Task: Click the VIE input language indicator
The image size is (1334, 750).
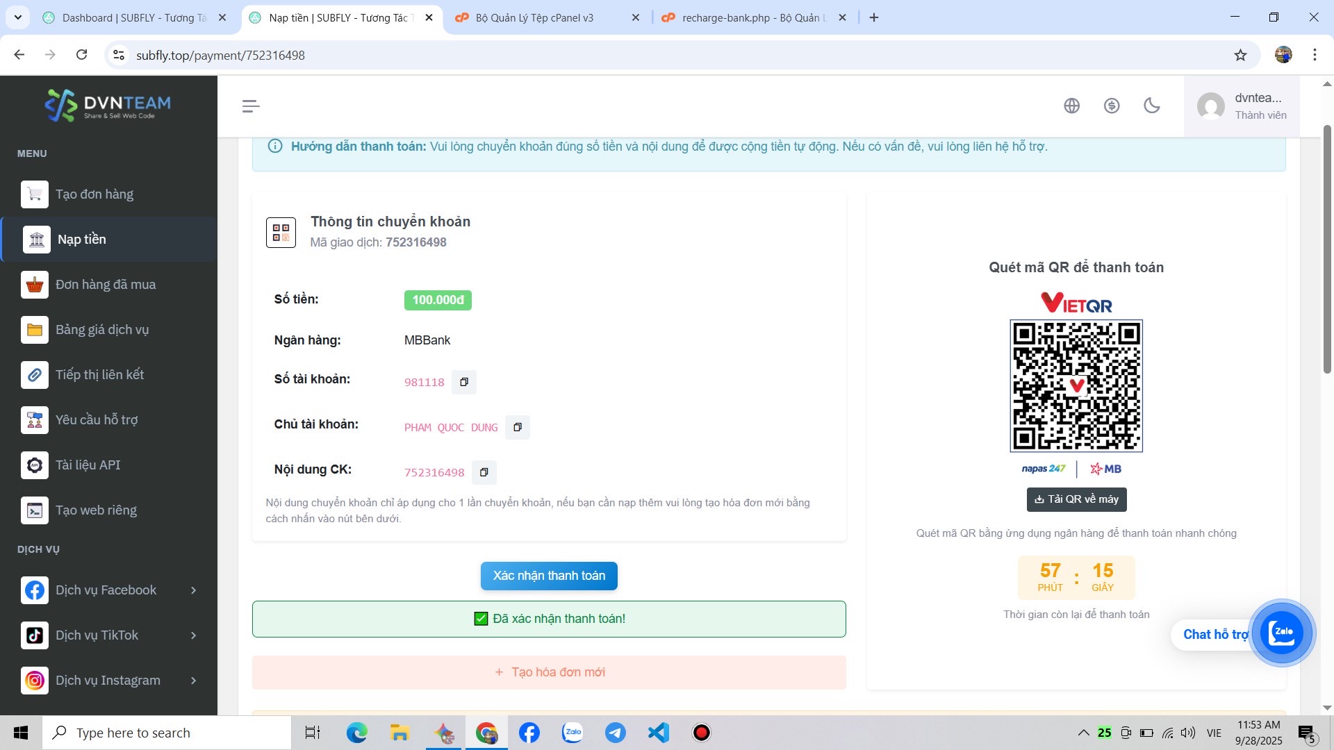Action: click(x=1214, y=733)
